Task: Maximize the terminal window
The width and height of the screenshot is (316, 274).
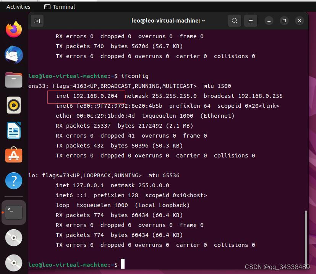Action: coord(284,21)
